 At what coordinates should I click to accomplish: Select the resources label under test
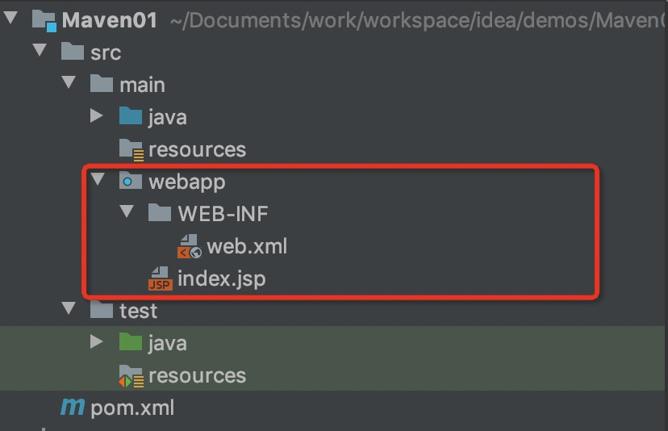click(x=197, y=375)
